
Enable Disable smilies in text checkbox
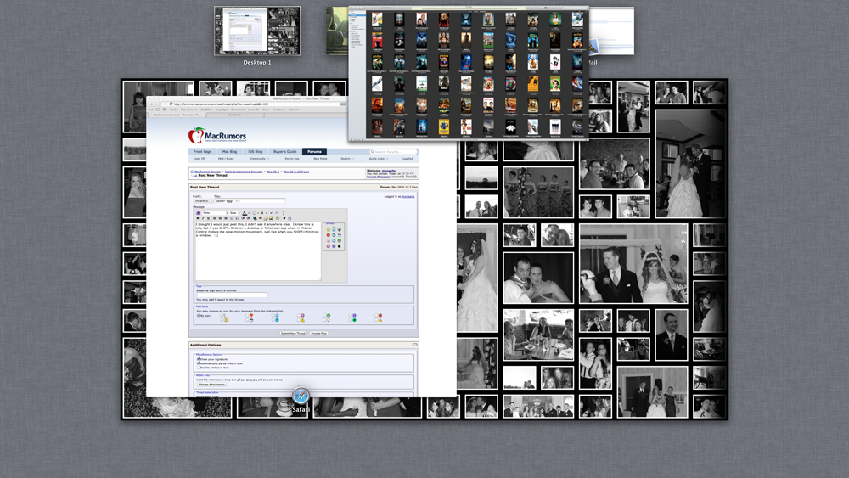click(x=198, y=368)
